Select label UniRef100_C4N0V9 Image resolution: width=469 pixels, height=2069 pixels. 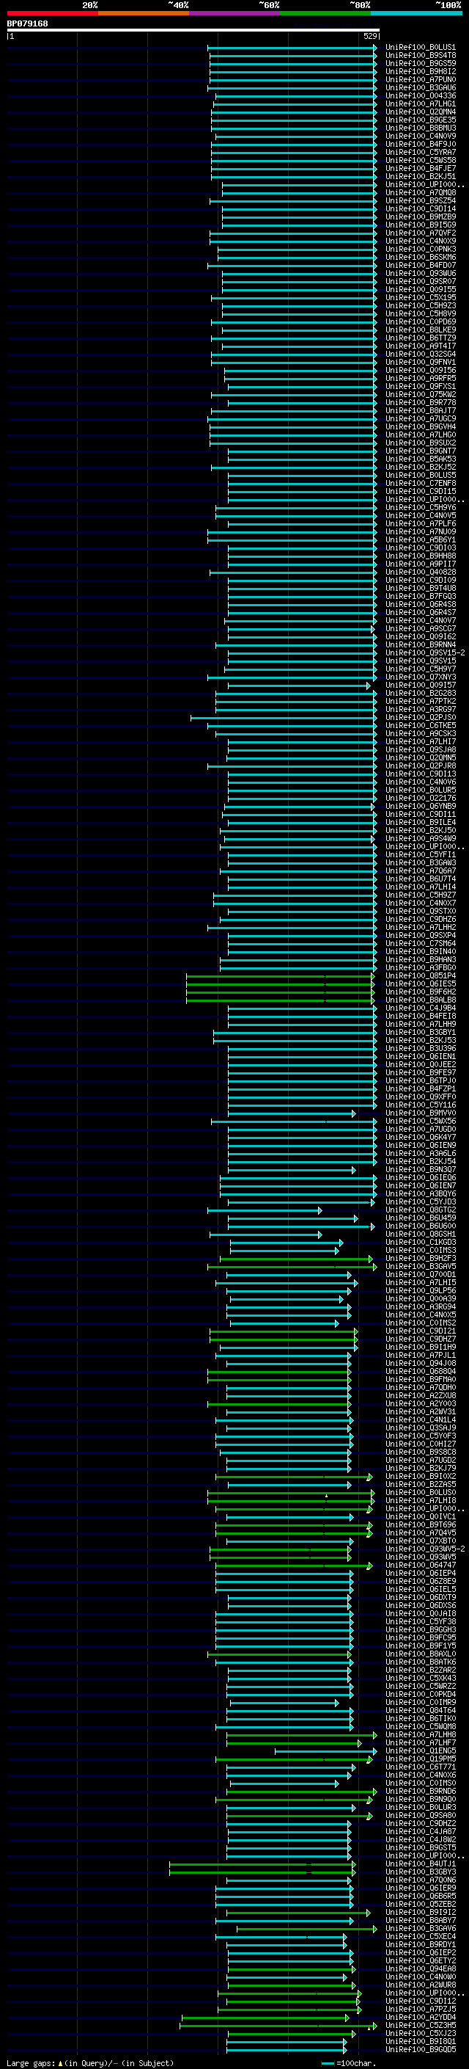pyautogui.click(x=420, y=136)
